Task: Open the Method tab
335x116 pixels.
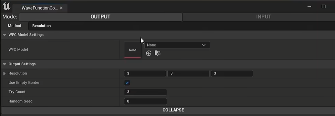Action: (x=14, y=26)
